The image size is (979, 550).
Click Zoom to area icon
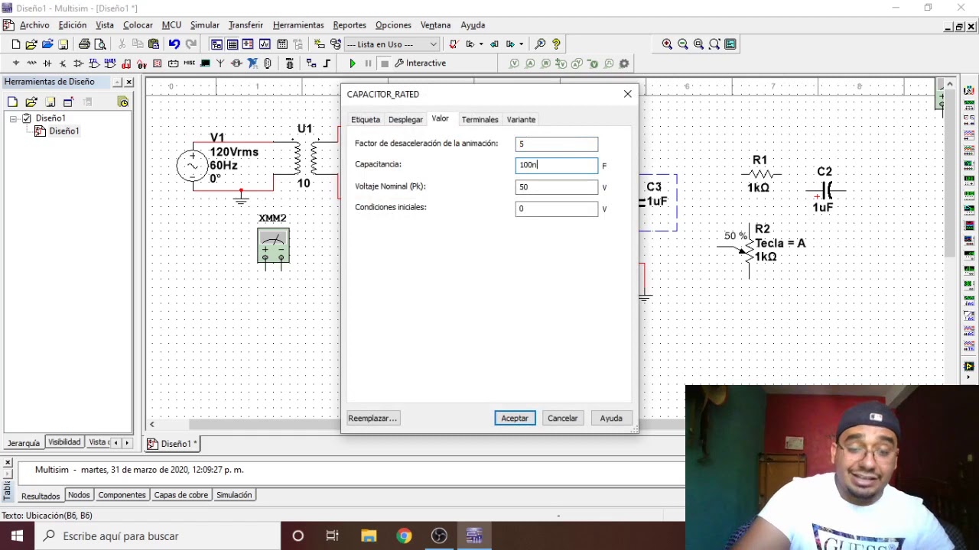coord(698,44)
